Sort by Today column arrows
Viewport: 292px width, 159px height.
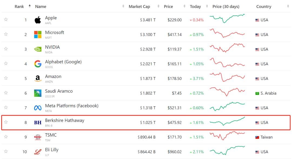(207, 6)
